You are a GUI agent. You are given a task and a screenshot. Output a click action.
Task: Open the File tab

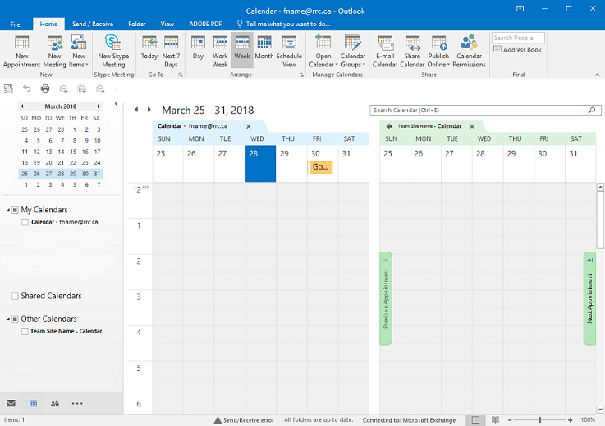16,25
